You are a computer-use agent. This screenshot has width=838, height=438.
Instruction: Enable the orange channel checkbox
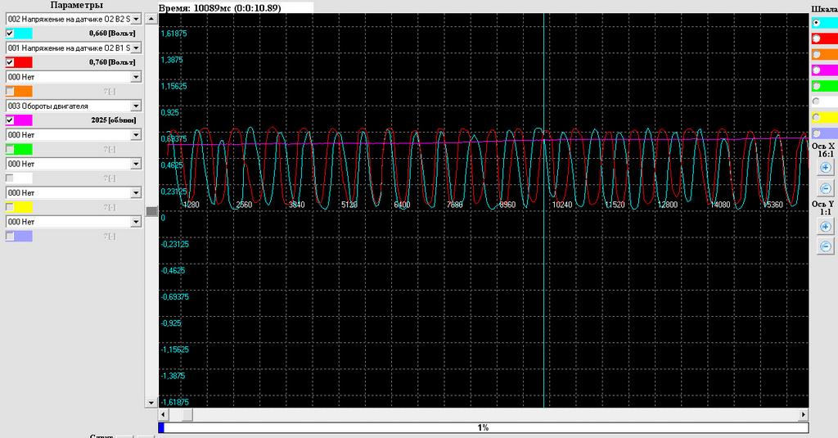pos(10,91)
